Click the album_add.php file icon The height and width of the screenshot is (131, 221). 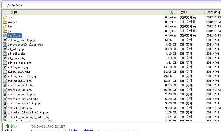(x=5, y=67)
